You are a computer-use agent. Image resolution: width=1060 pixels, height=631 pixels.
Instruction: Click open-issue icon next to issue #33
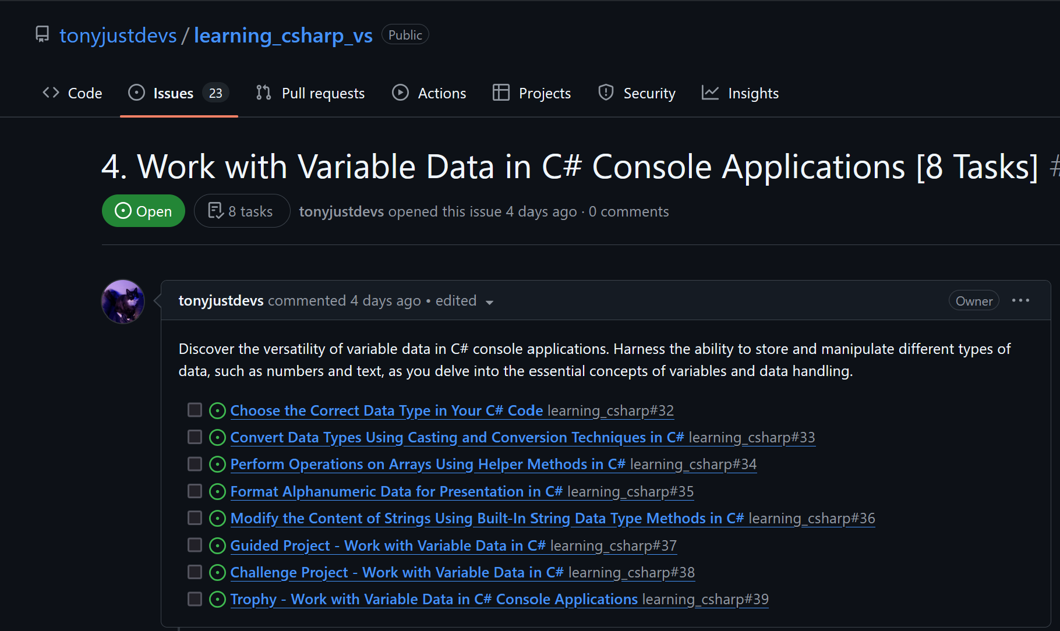[x=217, y=437]
